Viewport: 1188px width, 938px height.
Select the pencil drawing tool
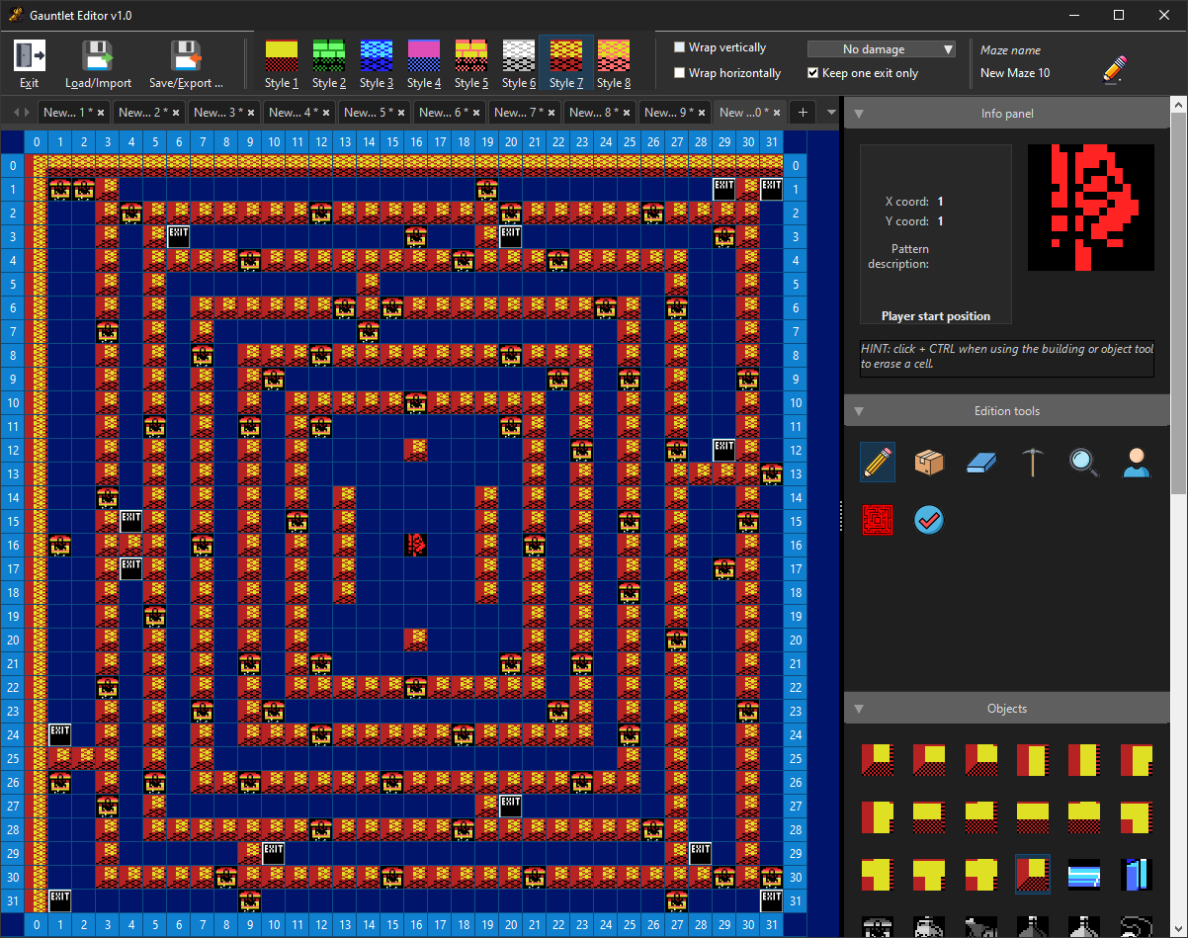pos(878,462)
